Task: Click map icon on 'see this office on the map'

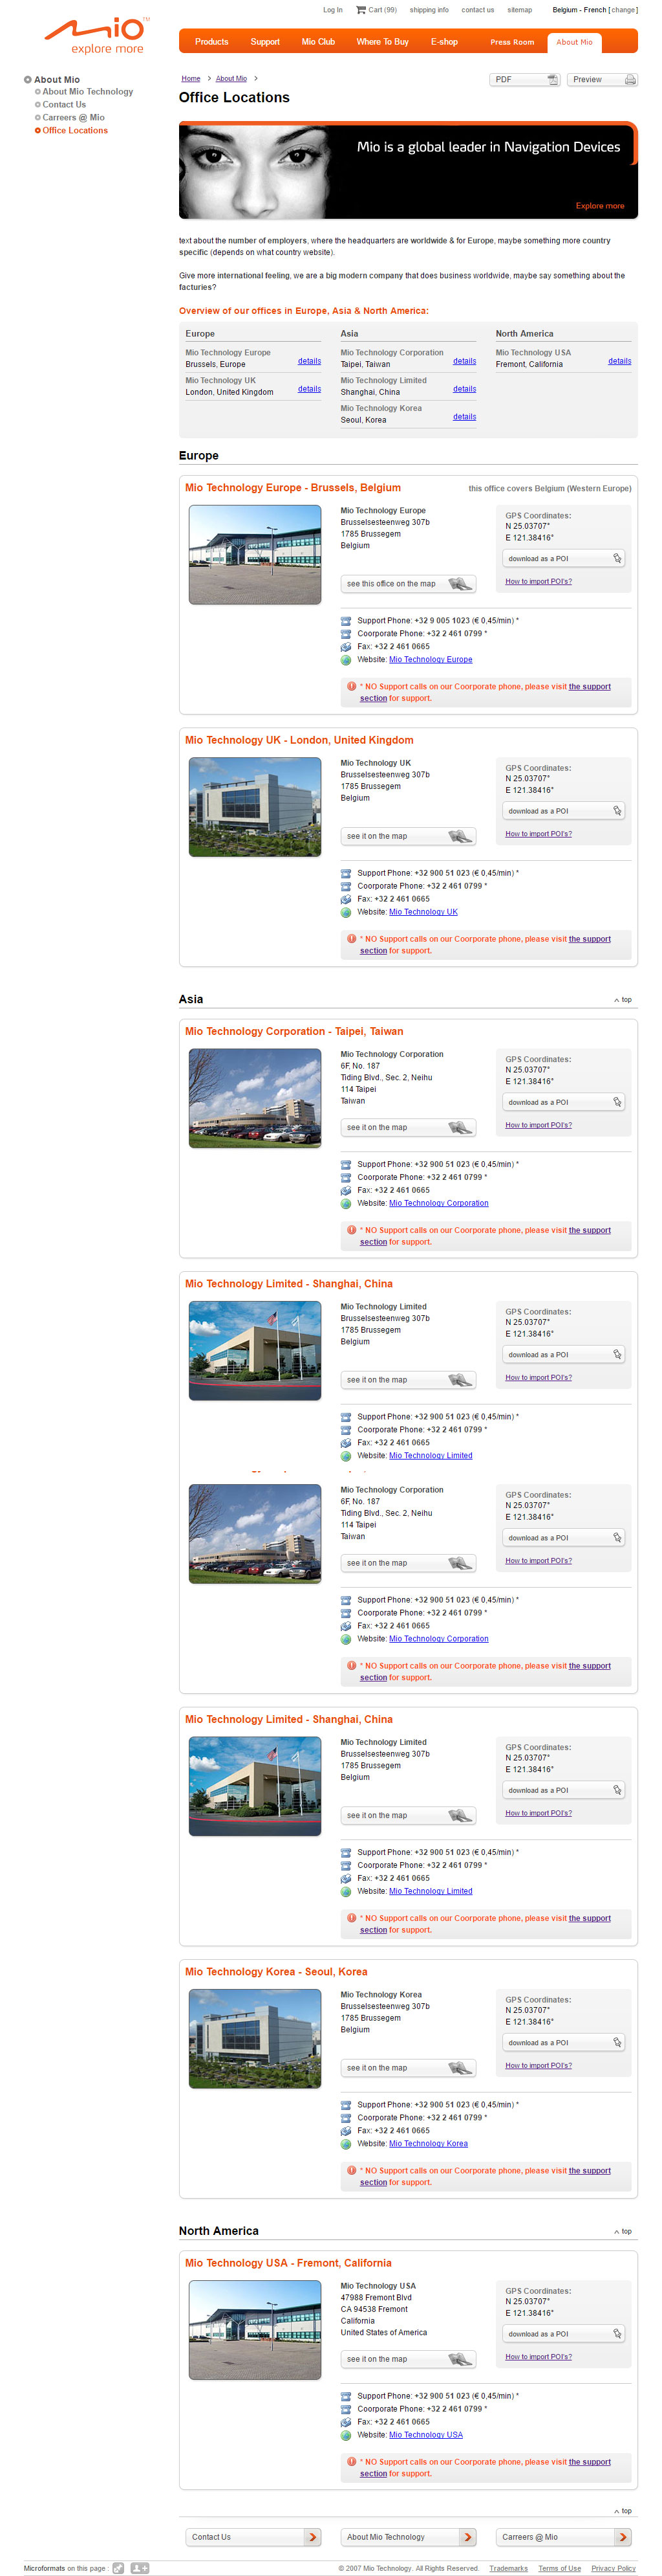Action: pos(459,583)
